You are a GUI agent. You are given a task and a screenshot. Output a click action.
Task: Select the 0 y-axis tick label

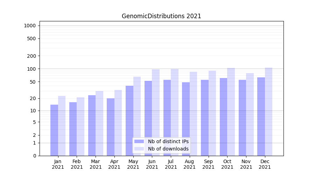[34, 156]
